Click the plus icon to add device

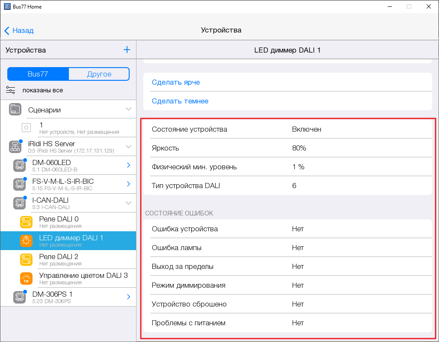(127, 50)
